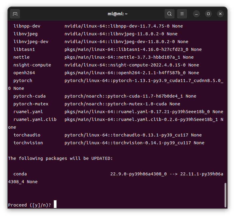Click the torchaudio-0.13.1-py39_cu117 build string

151,135
